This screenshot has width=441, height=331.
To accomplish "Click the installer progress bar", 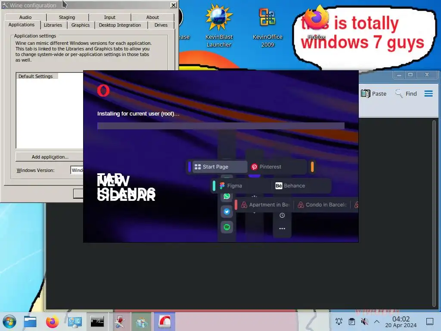I will (221, 126).
